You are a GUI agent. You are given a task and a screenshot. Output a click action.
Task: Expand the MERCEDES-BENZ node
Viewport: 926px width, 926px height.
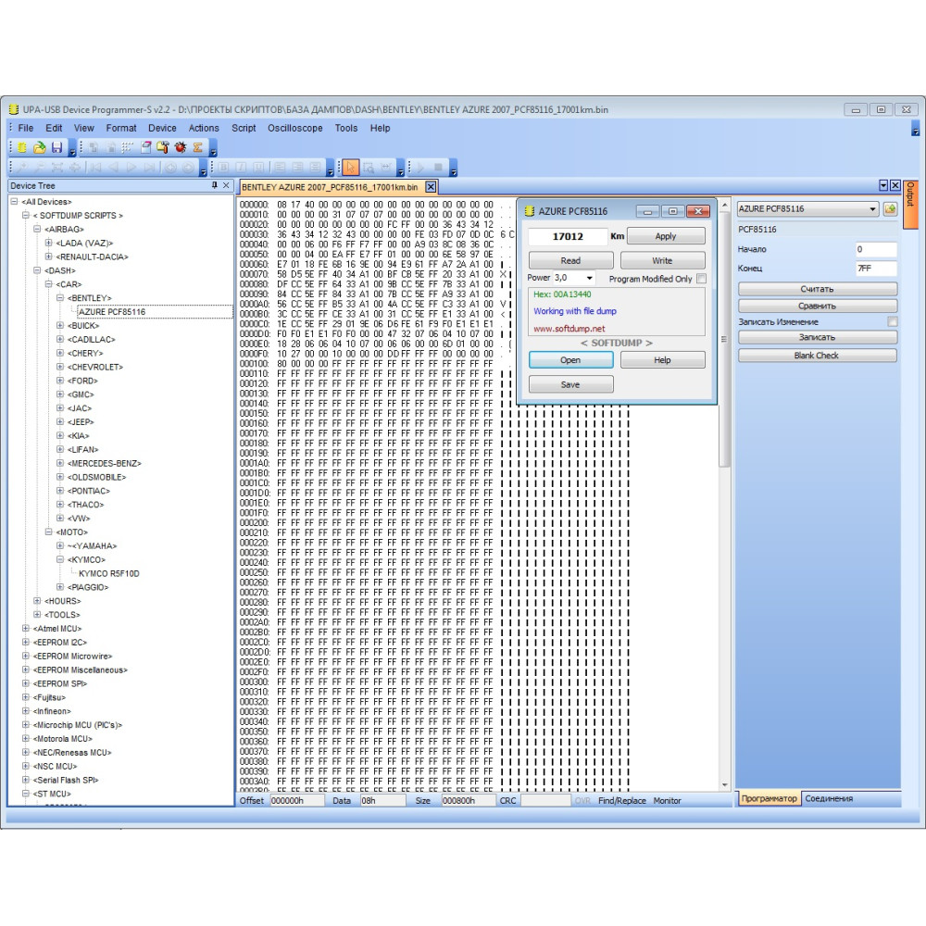(59, 463)
